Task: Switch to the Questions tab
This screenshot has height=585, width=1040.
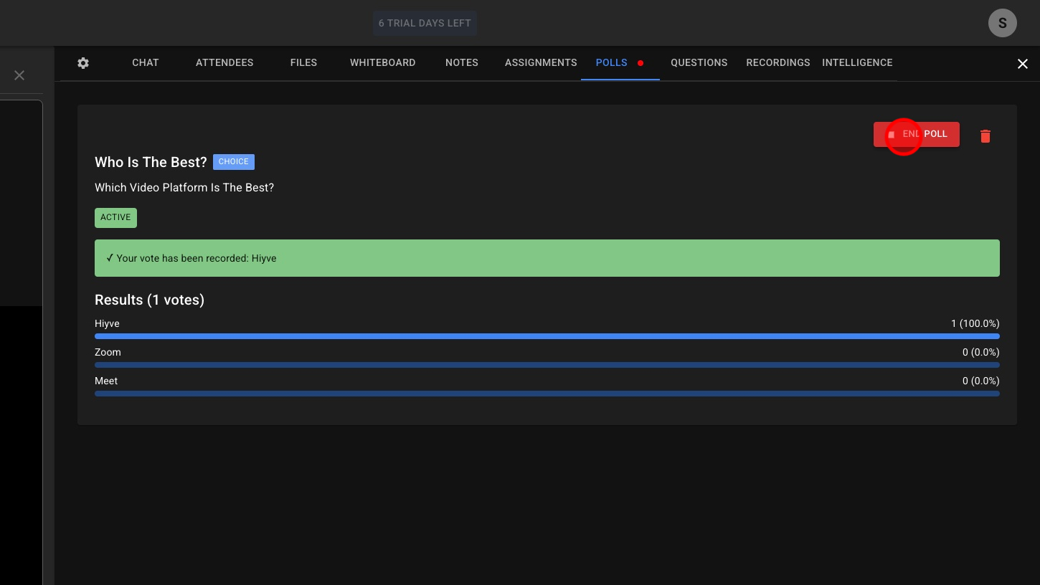Action: [x=699, y=63]
